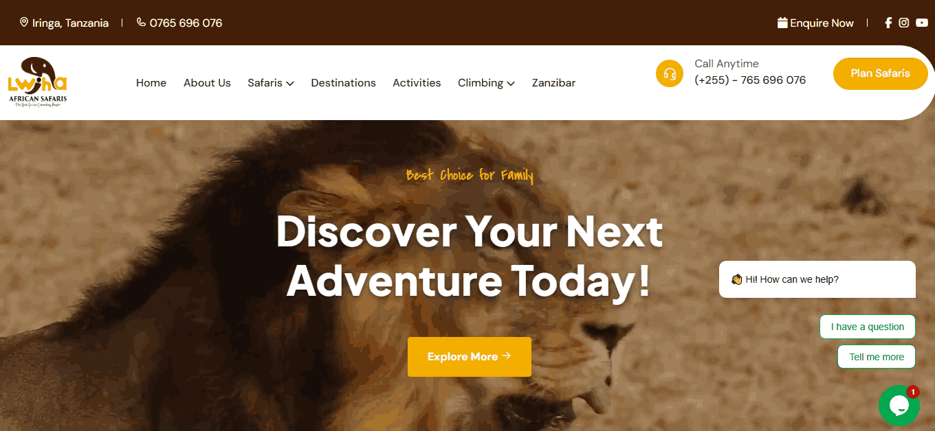Click the Explore More button
Screen dimensions: 935x431
[x=470, y=357]
